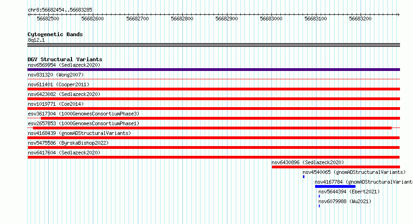413x224 pixels.
Task: Click the tiny blue nsv5644394 (Ebert2021) marker
Action: 319,196
